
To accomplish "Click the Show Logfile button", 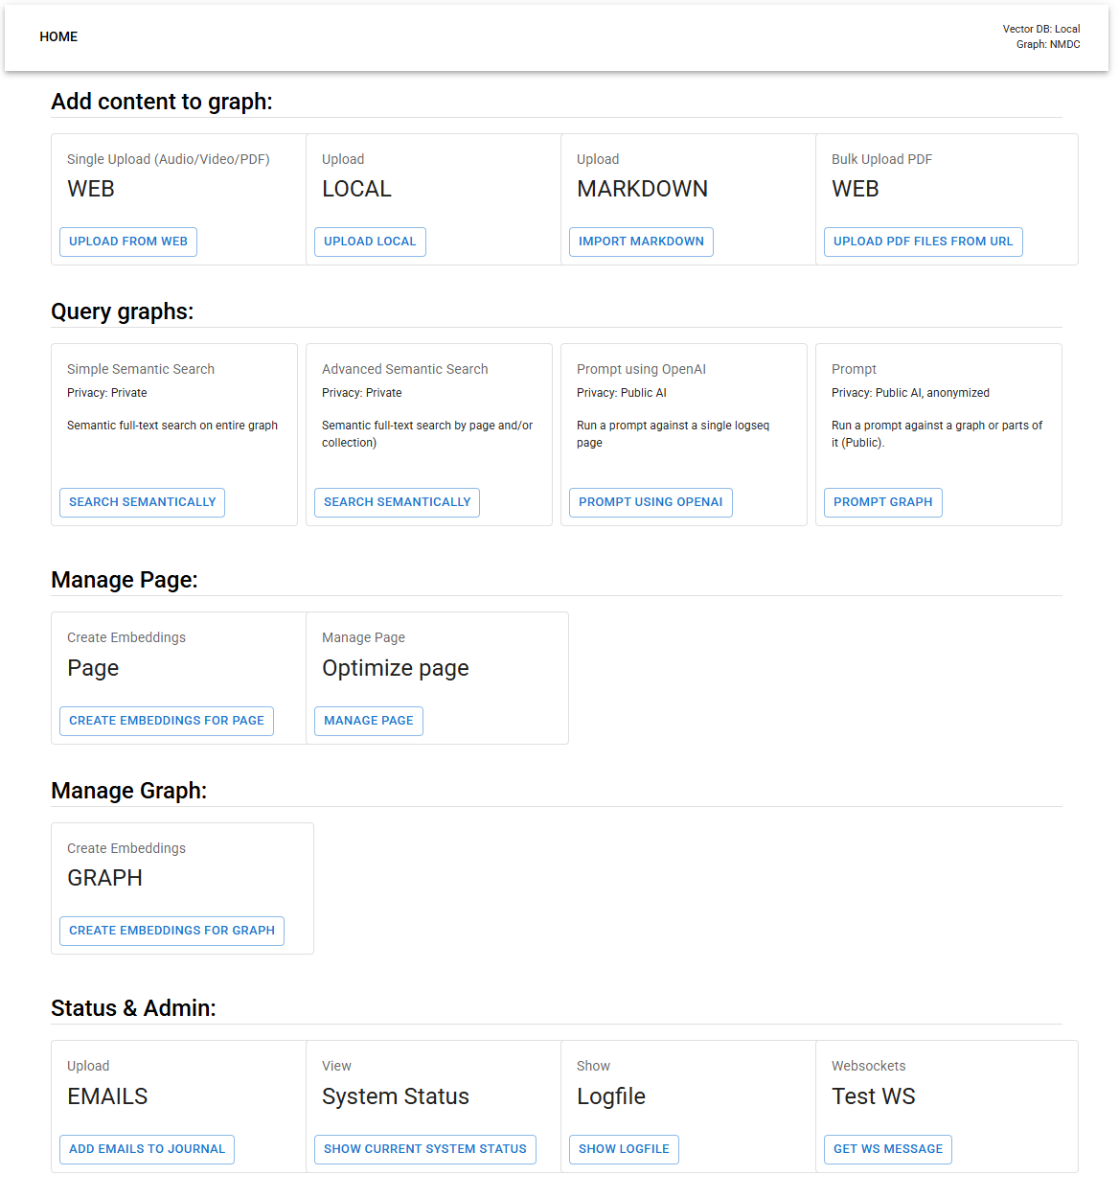I will pyautogui.click(x=624, y=1149).
